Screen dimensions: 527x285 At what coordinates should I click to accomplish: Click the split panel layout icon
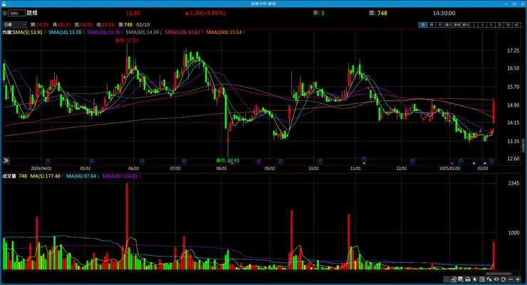482,279
